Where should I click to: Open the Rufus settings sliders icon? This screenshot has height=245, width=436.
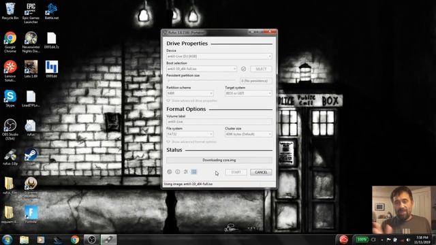[x=186, y=172]
